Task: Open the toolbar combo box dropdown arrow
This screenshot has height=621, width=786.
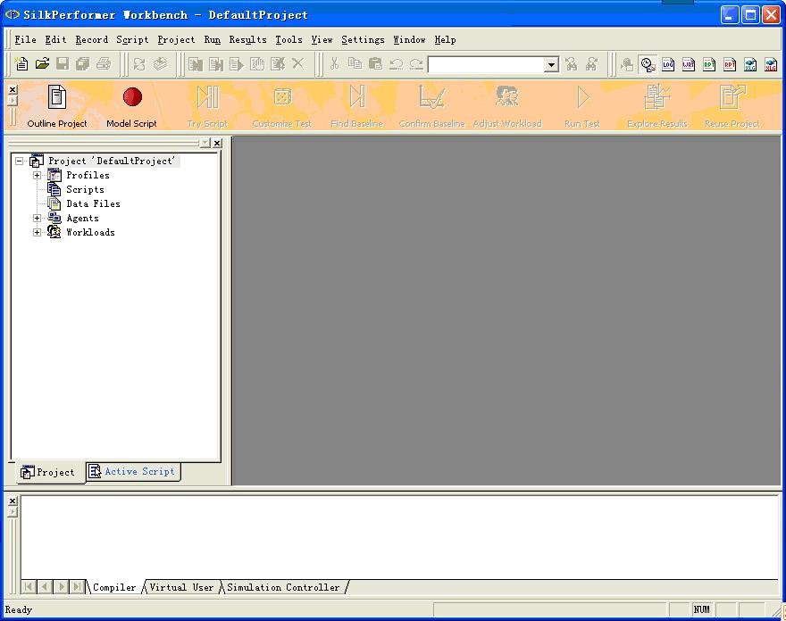Action: pyautogui.click(x=551, y=64)
